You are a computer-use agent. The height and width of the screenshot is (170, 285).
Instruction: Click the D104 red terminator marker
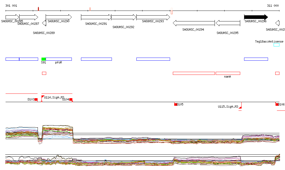point(71,100)
